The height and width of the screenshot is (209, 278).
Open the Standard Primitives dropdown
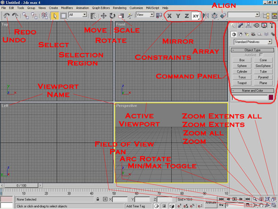[x=253, y=42]
